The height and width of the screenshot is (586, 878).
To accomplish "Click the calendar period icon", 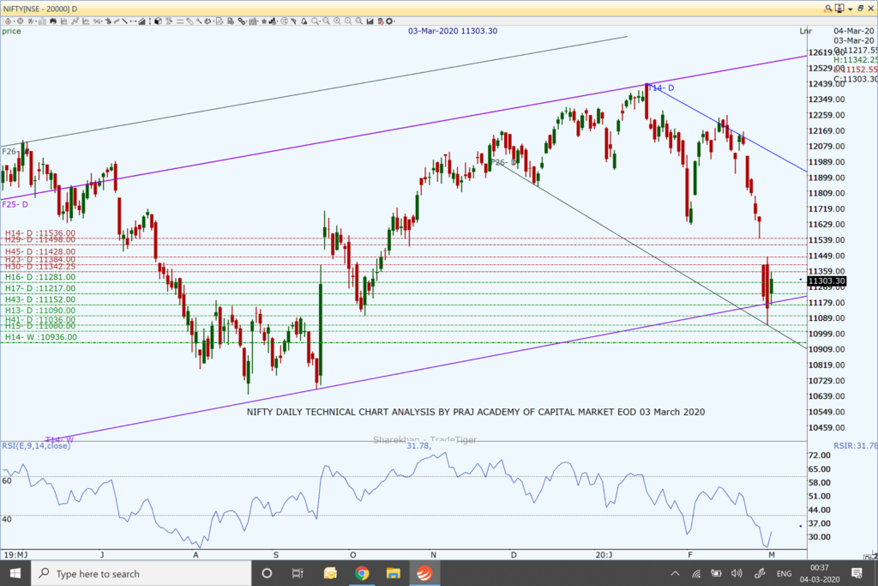I will 253,21.
